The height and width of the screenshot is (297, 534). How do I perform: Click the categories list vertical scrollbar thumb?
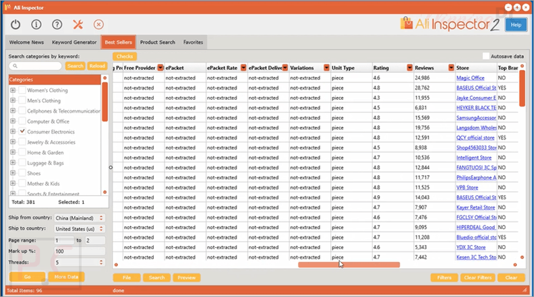(105, 102)
